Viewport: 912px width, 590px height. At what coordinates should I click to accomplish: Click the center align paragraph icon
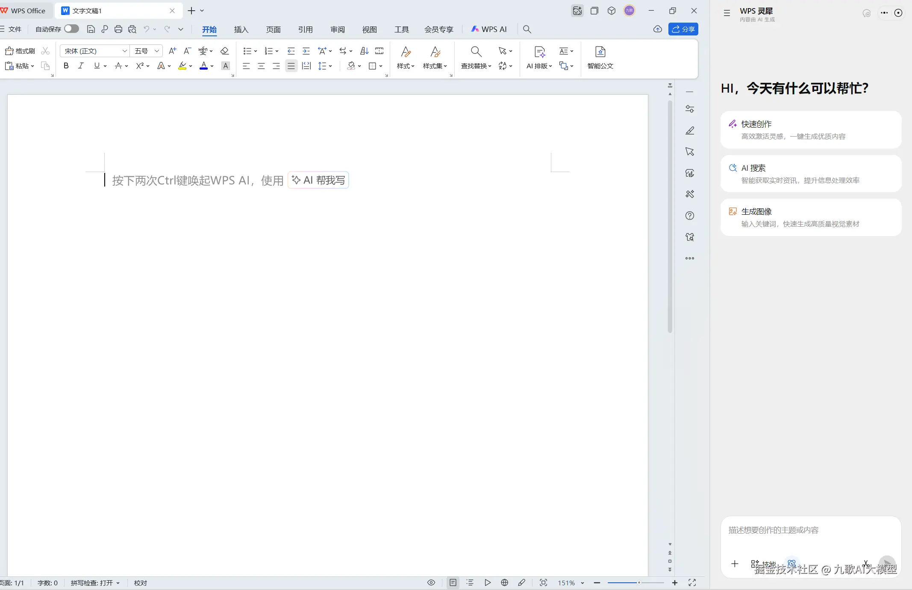(x=261, y=66)
